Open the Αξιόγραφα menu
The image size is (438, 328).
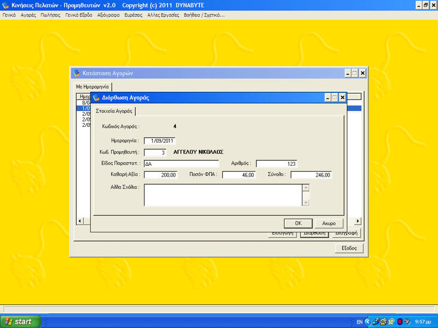point(108,15)
